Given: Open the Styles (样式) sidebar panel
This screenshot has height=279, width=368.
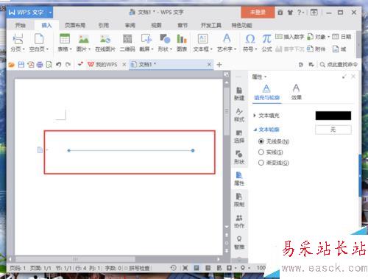Looking at the screenshot, I should tap(239, 115).
